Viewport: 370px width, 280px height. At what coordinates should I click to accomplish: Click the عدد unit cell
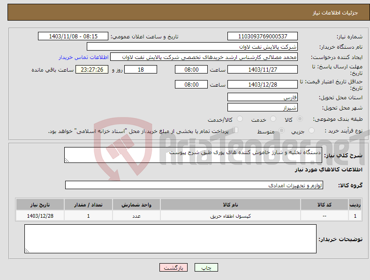pyautogui.click(x=136, y=216)
